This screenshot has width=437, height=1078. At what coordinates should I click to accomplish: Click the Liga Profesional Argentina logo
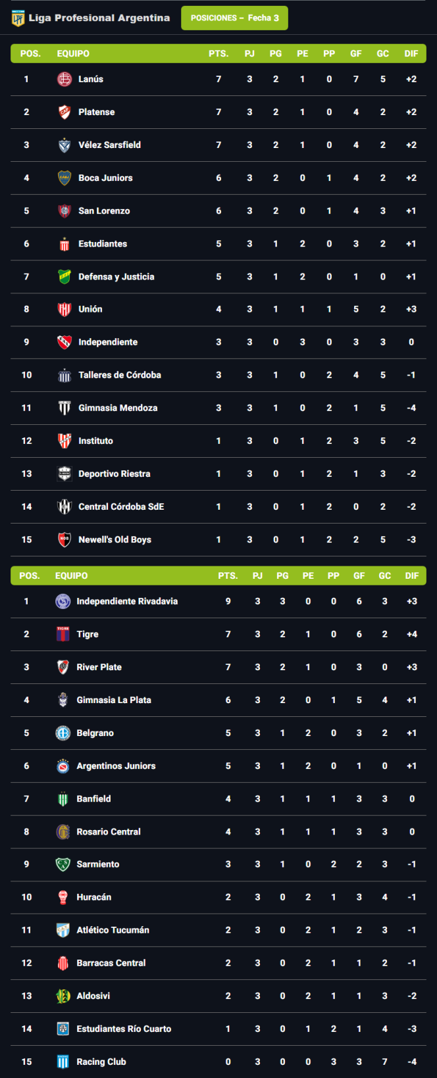(x=18, y=18)
